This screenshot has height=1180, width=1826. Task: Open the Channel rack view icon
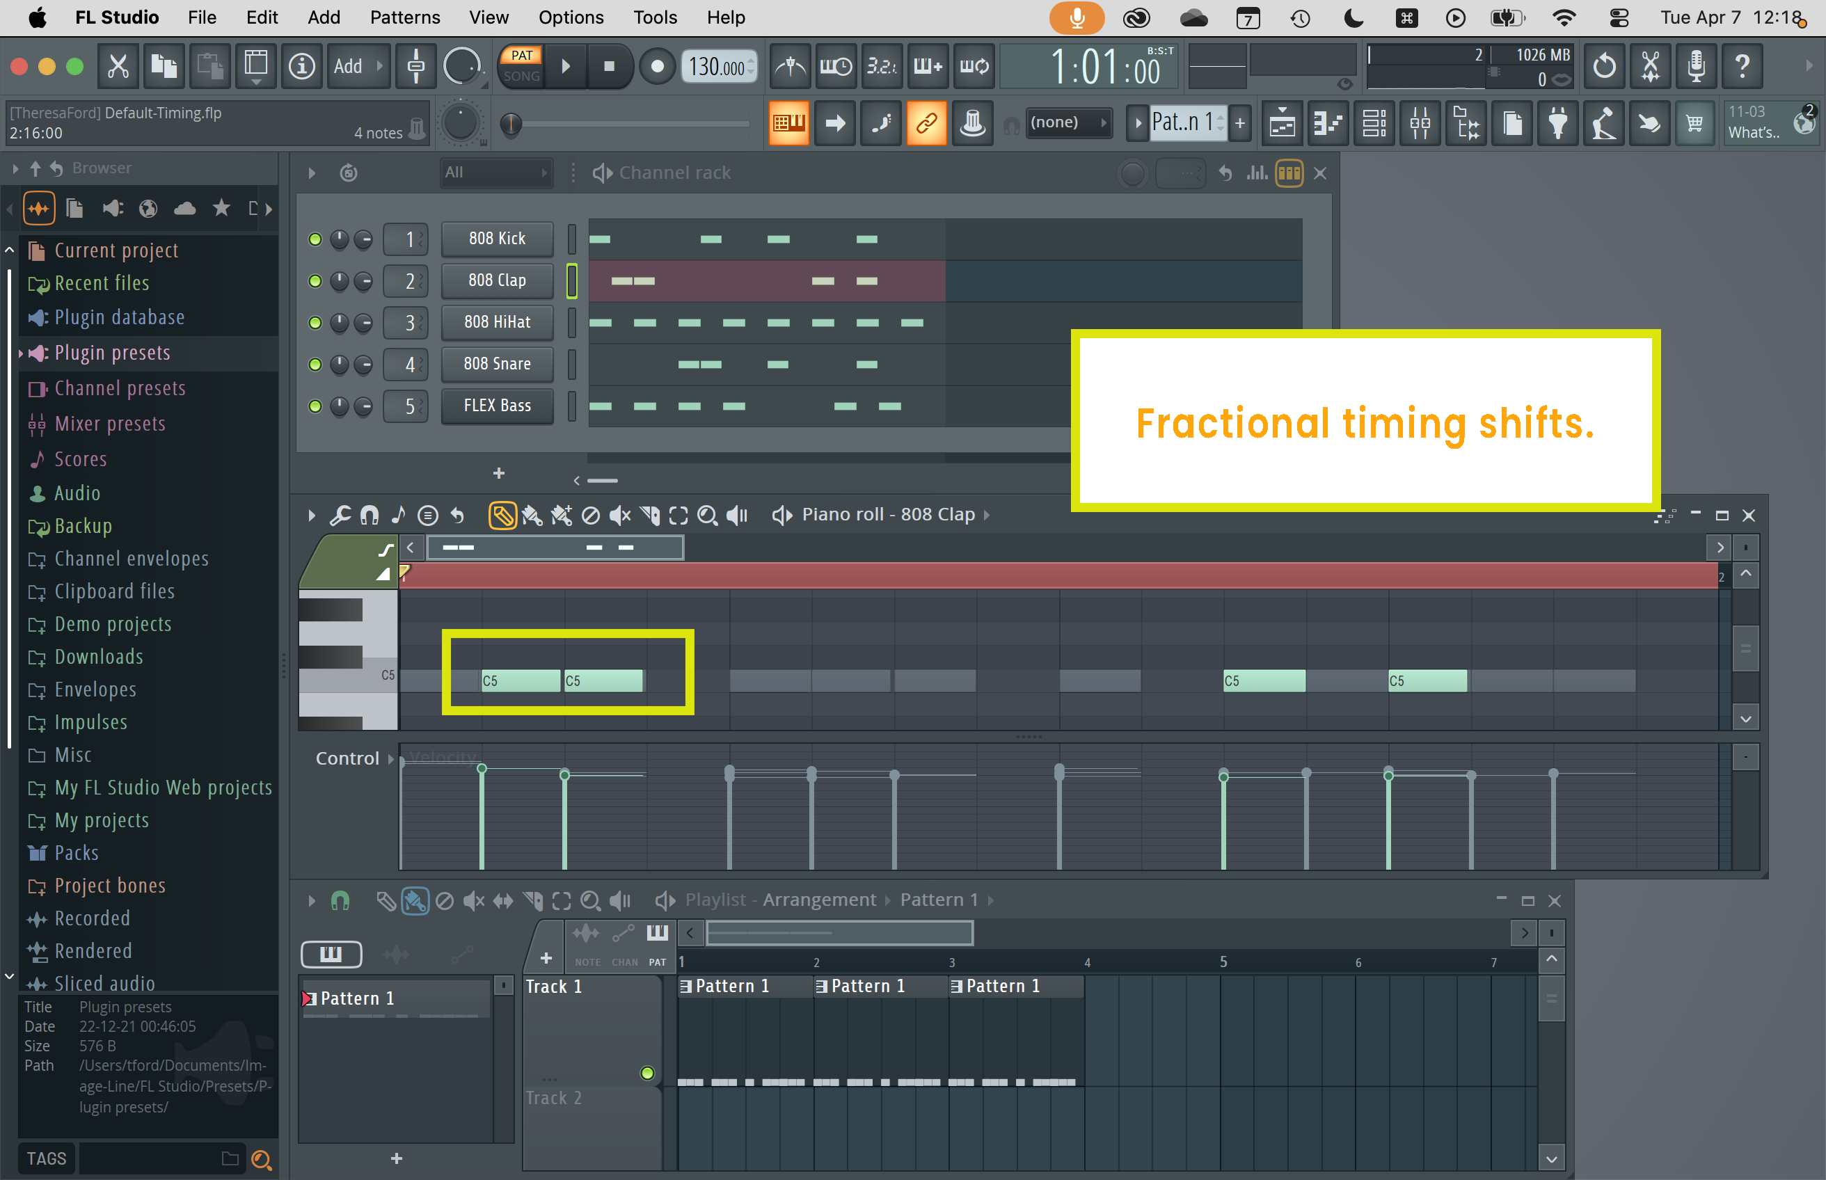(1374, 122)
